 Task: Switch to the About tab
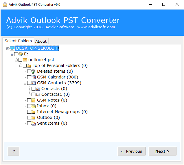(x=41, y=41)
